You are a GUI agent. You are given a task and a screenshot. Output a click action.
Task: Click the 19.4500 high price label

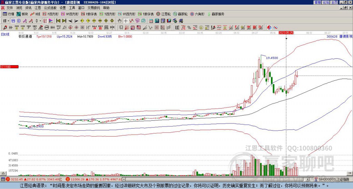pyautogui.click(x=272, y=58)
